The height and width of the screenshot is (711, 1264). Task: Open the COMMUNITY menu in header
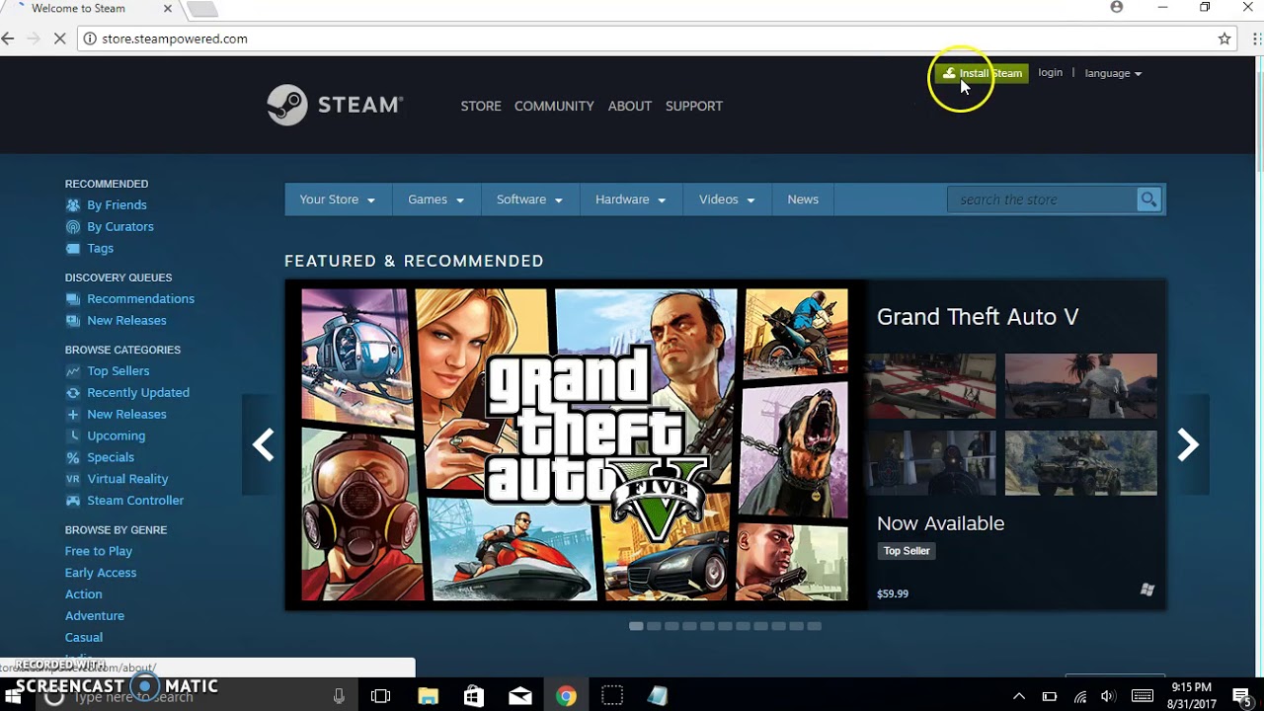pos(554,106)
